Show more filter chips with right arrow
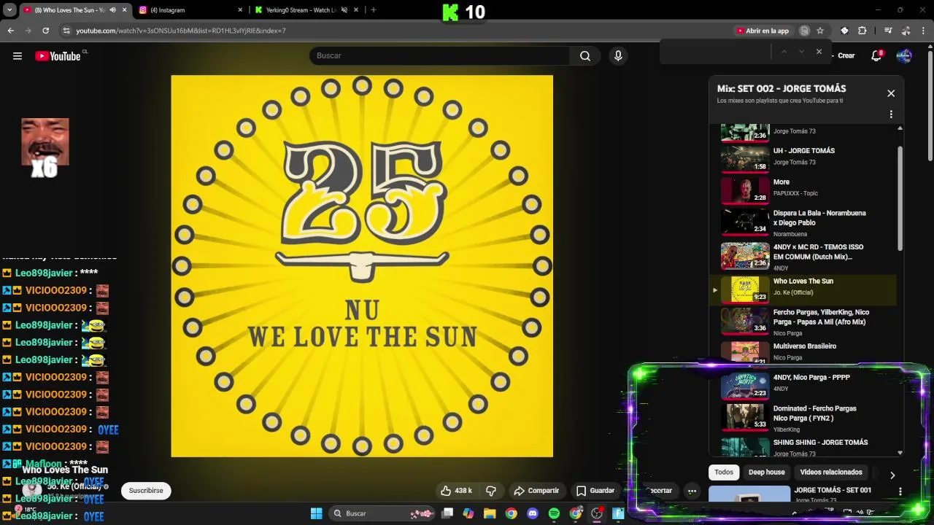Screen dimensions: 934x525 (892, 475)
